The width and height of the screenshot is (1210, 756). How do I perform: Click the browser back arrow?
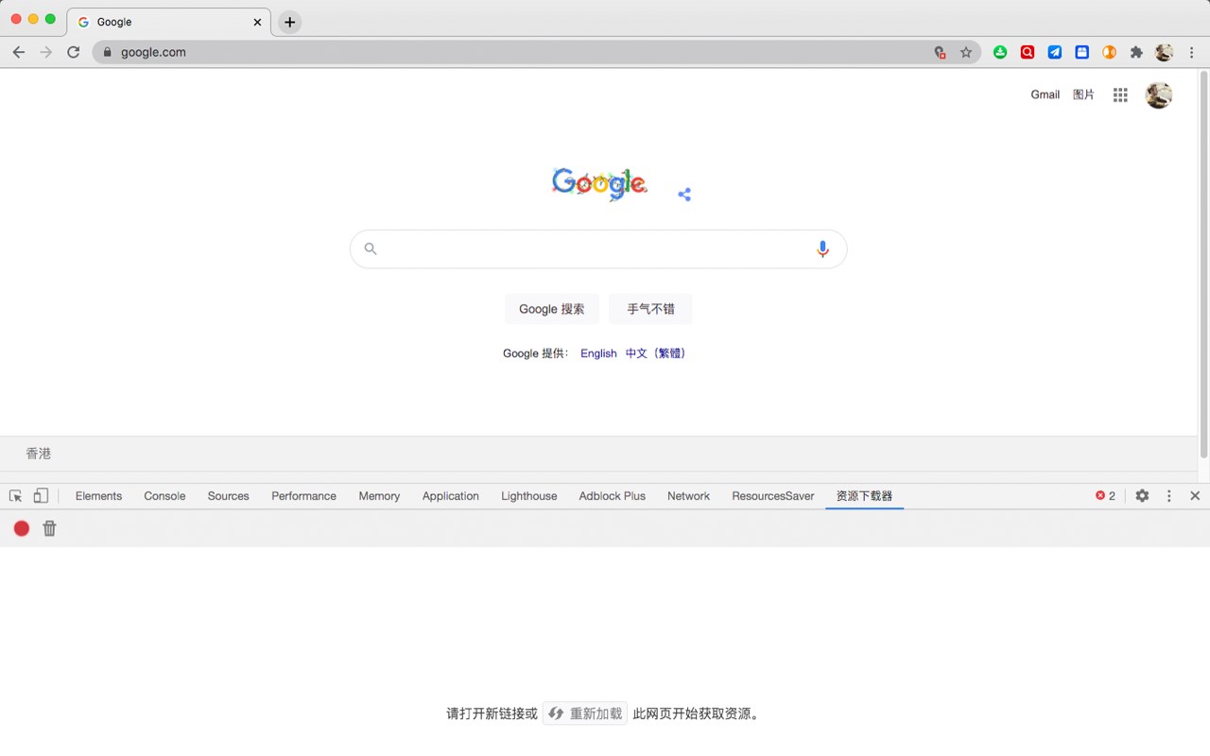click(x=19, y=52)
